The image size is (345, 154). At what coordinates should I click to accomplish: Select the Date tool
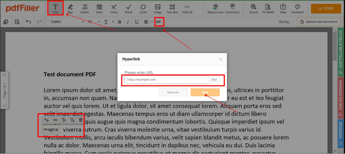[99, 8]
